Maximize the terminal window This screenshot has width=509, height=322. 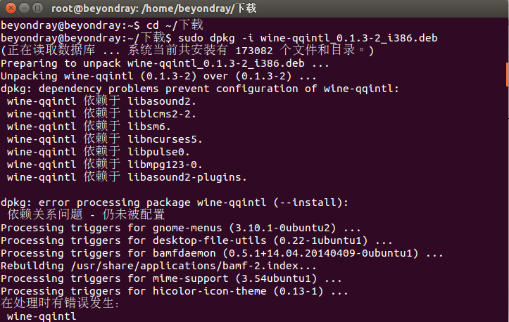(37, 8)
